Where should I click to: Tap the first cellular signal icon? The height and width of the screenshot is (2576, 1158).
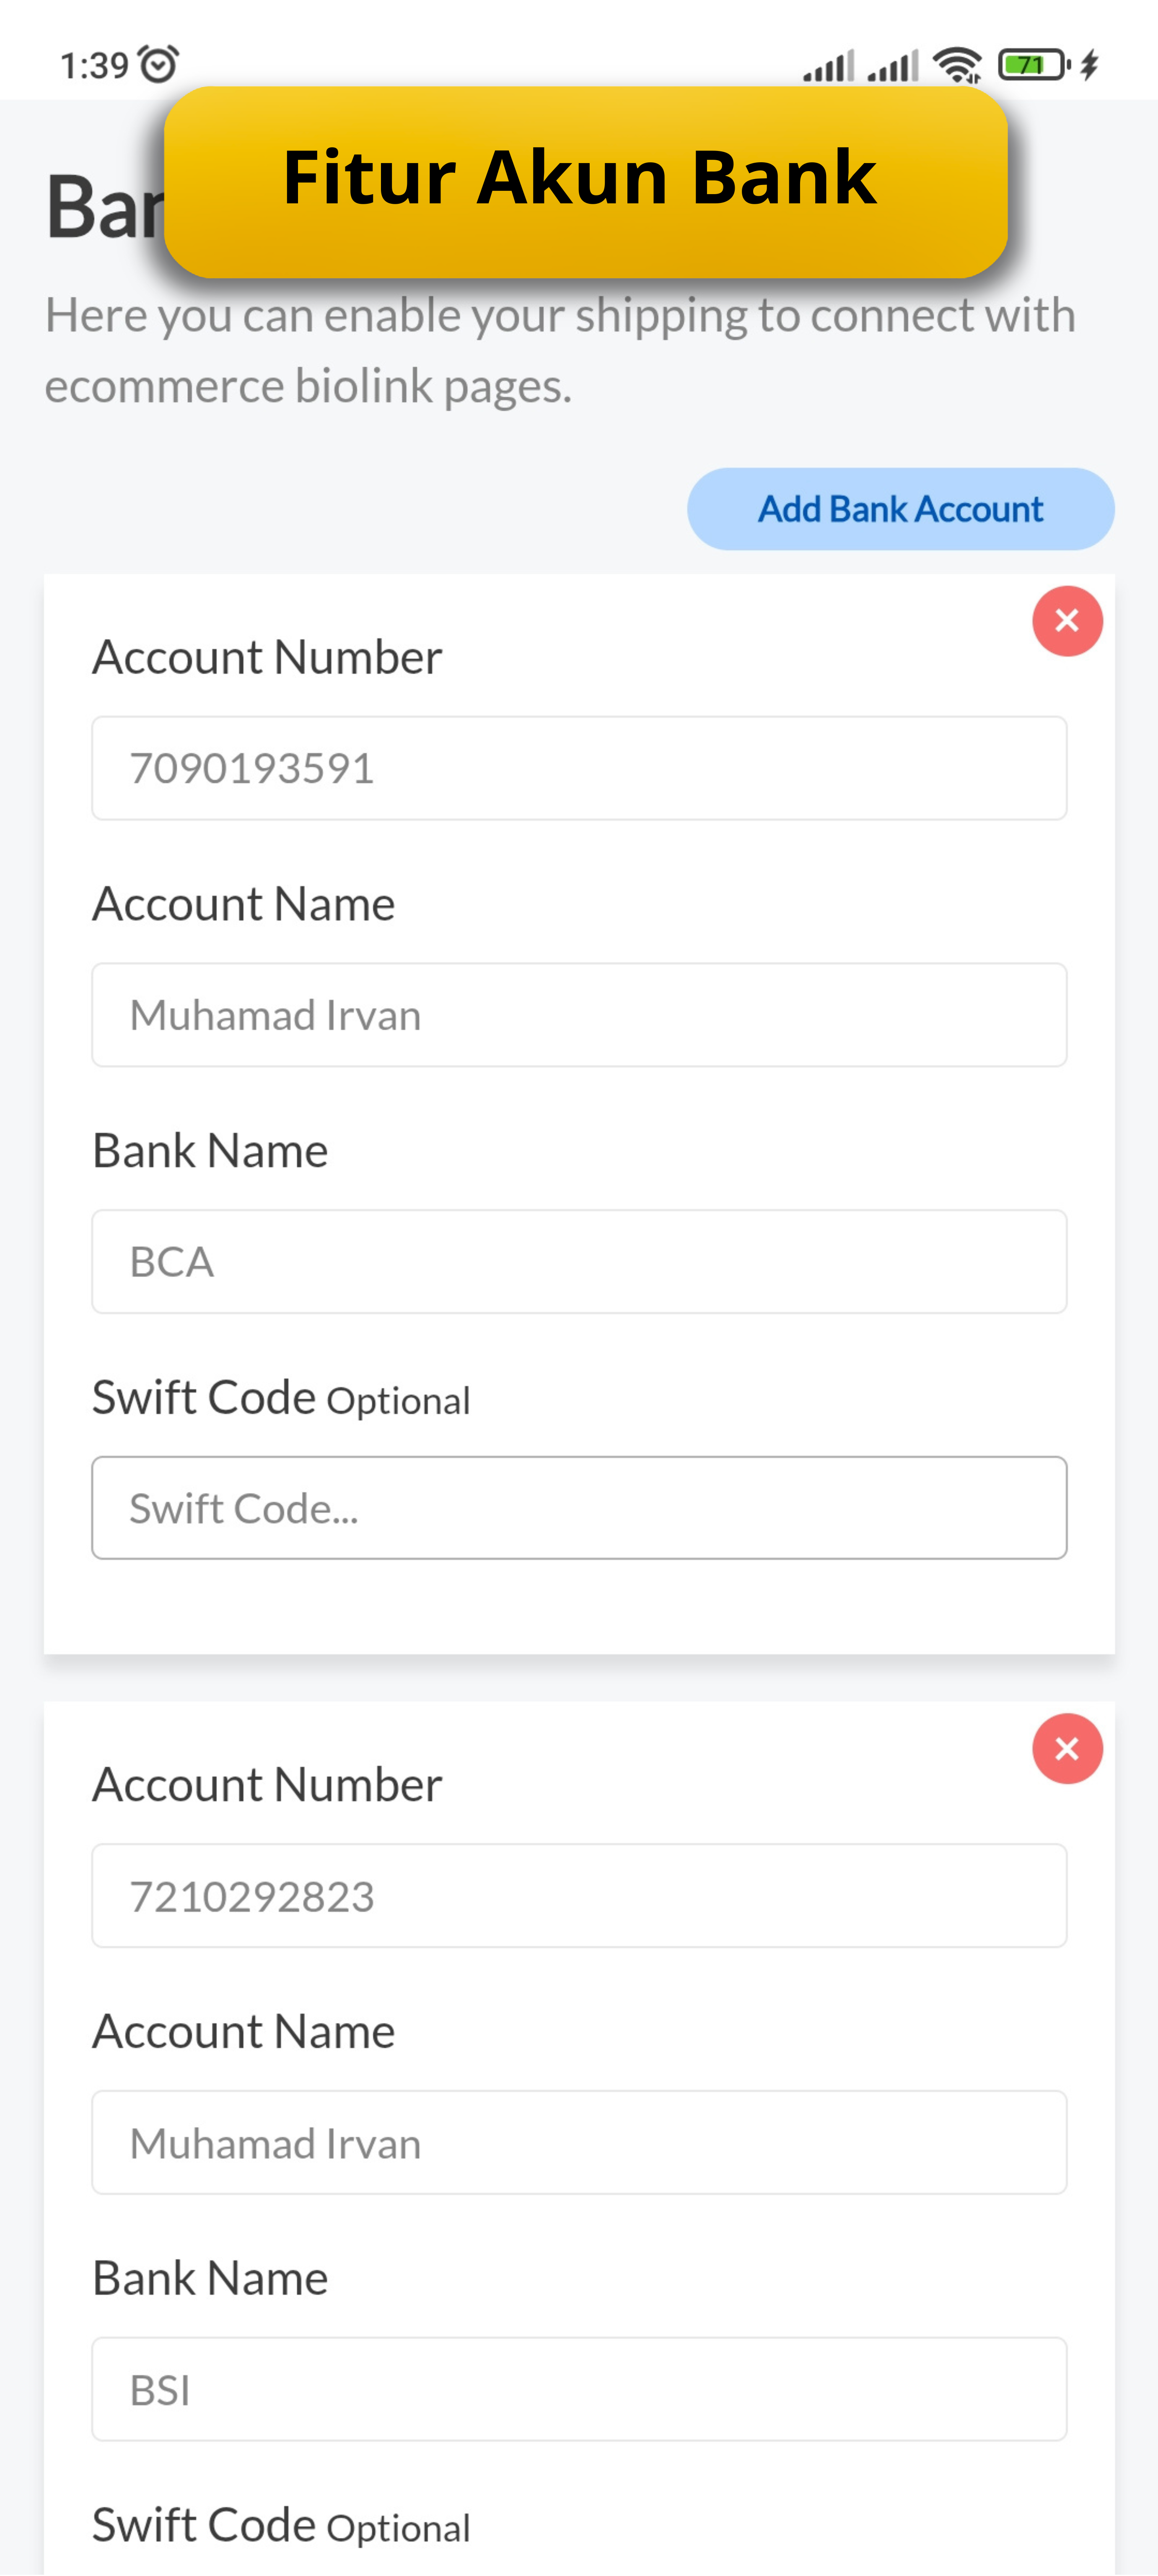[x=828, y=66]
